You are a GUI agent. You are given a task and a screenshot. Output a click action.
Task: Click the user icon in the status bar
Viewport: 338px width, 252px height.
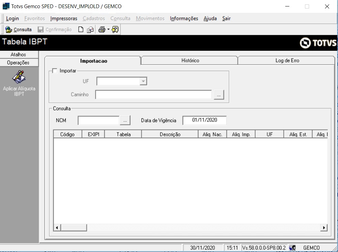[x=292, y=248]
